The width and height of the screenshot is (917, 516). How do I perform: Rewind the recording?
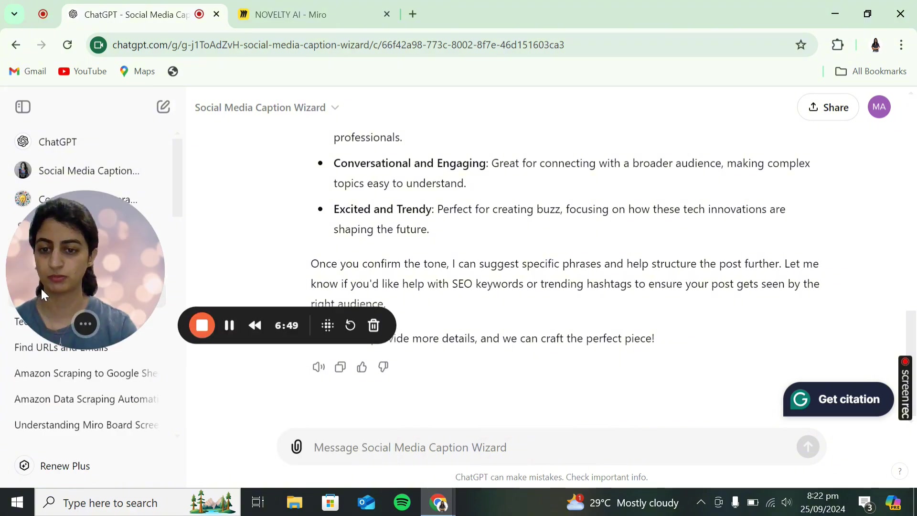(x=255, y=325)
